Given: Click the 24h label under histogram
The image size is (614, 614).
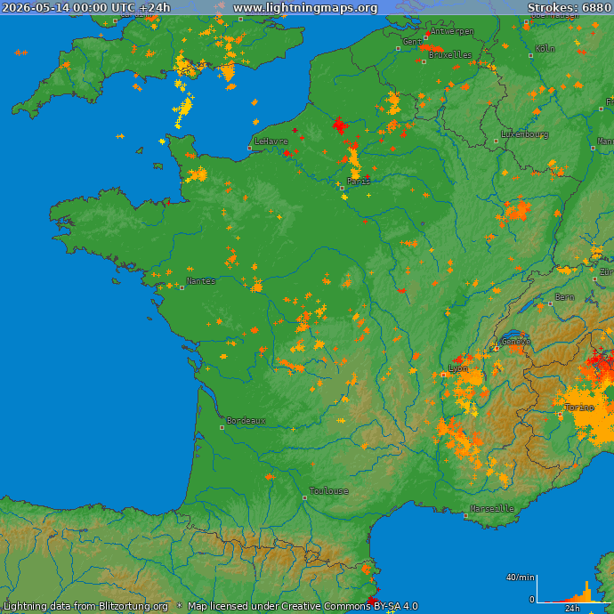Looking at the screenshot, I should [572, 608].
